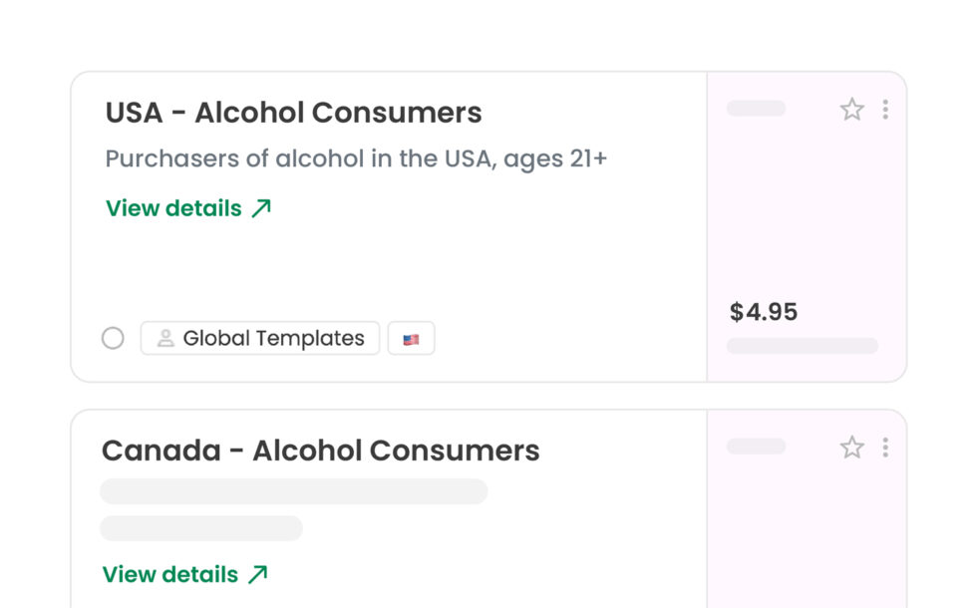Click the arrow icon beside Canada View details

(x=257, y=574)
